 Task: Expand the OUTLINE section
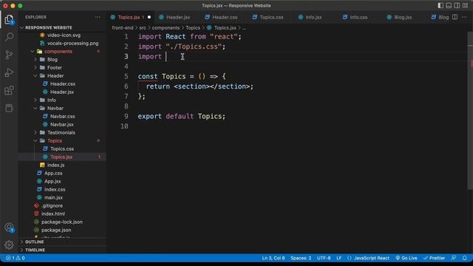click(x=35, y=242)
